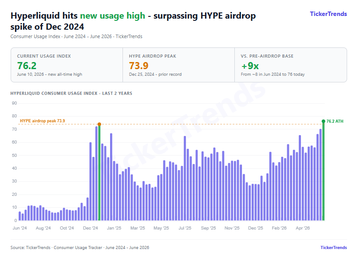Screen dimensions: 356x257
Task: Click the '50' y-axis label
Action: coord(14,155)
